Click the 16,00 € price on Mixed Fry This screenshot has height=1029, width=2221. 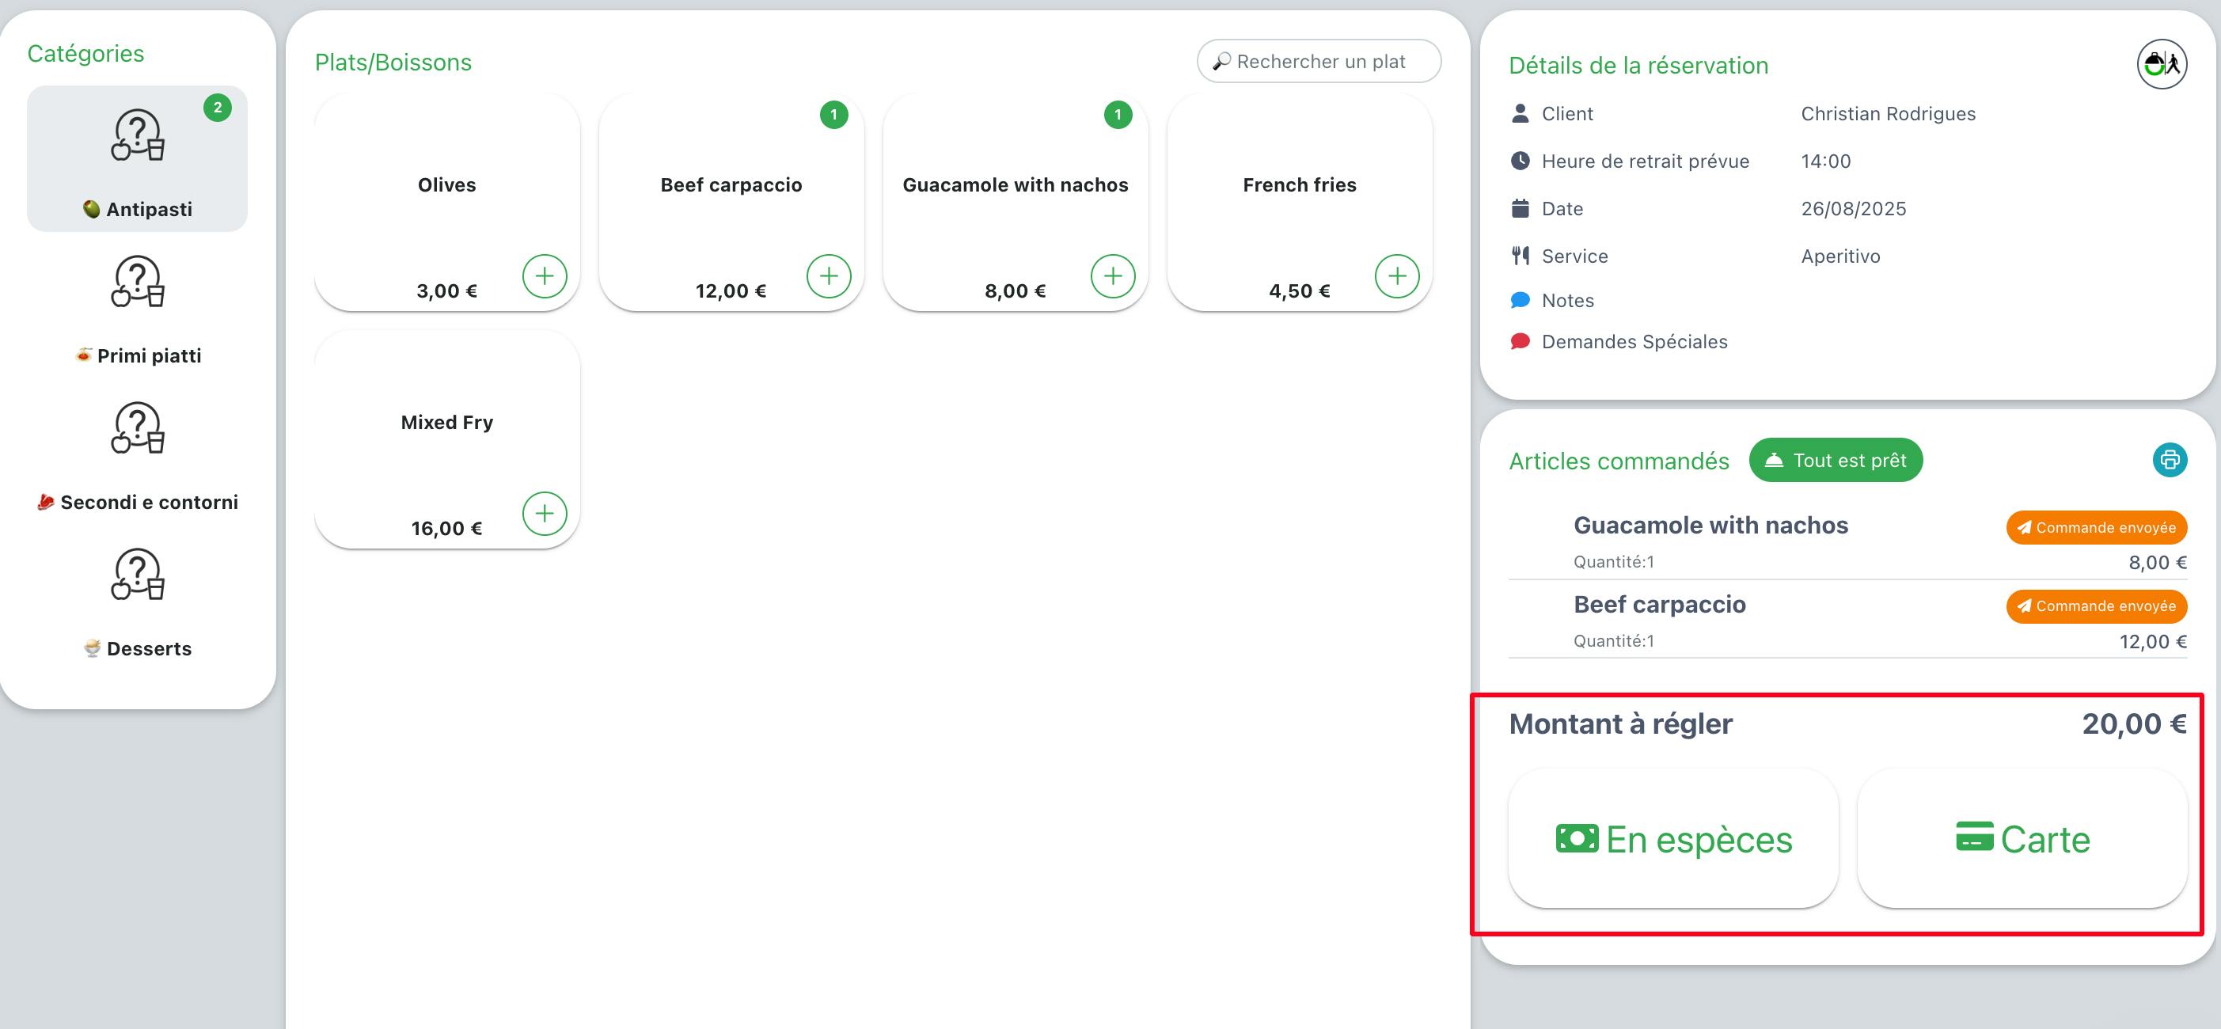tap(446, 528)
